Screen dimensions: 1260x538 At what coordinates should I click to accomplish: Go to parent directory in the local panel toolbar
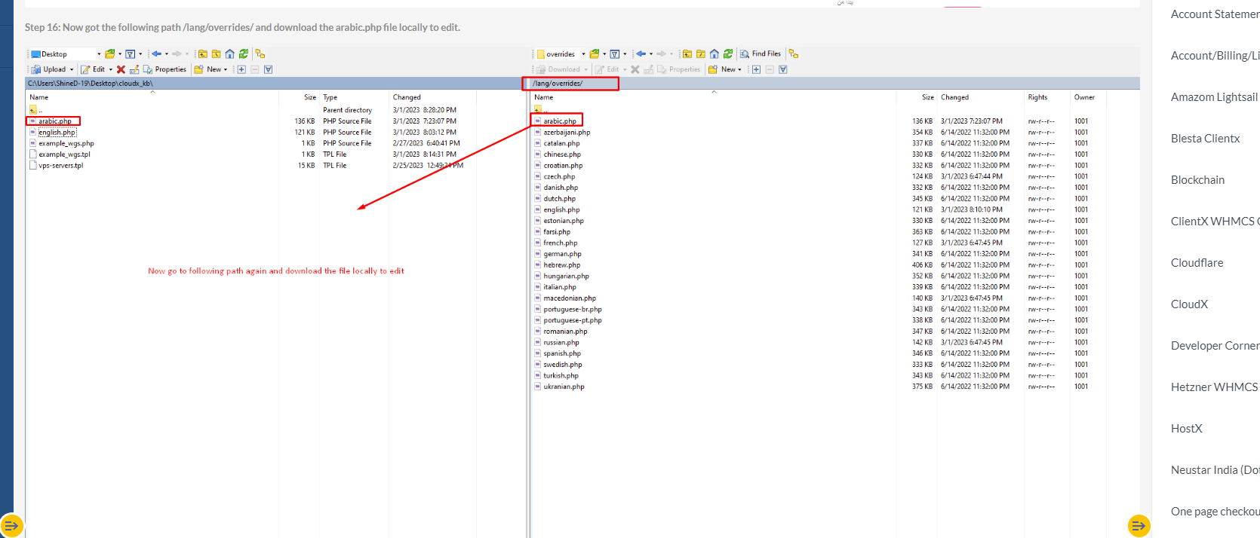point(203,54)
